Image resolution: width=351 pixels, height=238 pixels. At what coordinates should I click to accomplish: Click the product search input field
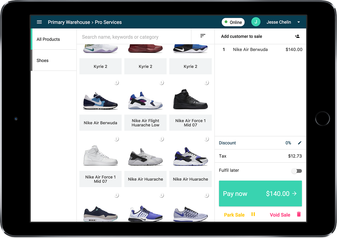tap(134, 37)
